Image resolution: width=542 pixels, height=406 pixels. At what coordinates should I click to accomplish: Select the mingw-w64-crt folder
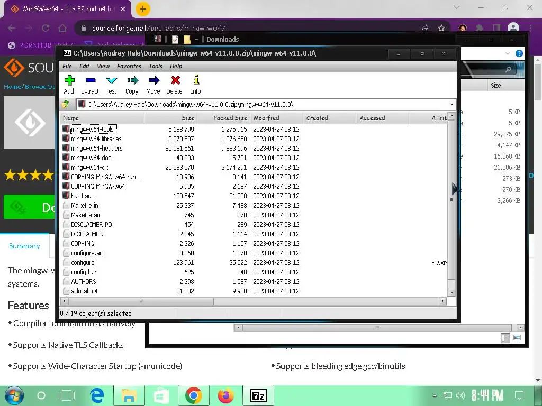tap(89, 167)
